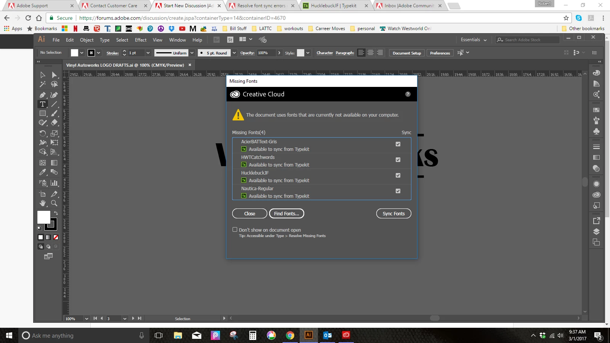
Task: Select the Eyedropper tool
Action: click(43, 172)
